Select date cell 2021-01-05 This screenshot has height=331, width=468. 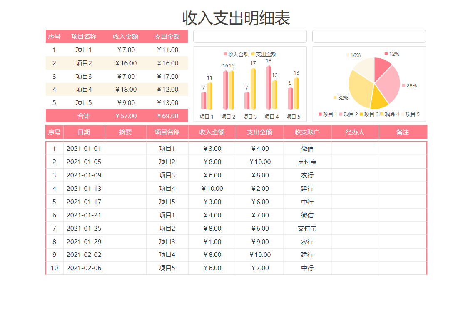click(84, 162)
